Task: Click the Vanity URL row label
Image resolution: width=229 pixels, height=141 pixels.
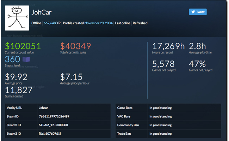Action: pos(14,108)
